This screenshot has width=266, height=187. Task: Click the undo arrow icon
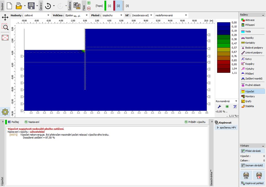[x=48, y=6]
